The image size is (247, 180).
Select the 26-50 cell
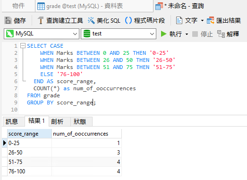tap(29, 153)
